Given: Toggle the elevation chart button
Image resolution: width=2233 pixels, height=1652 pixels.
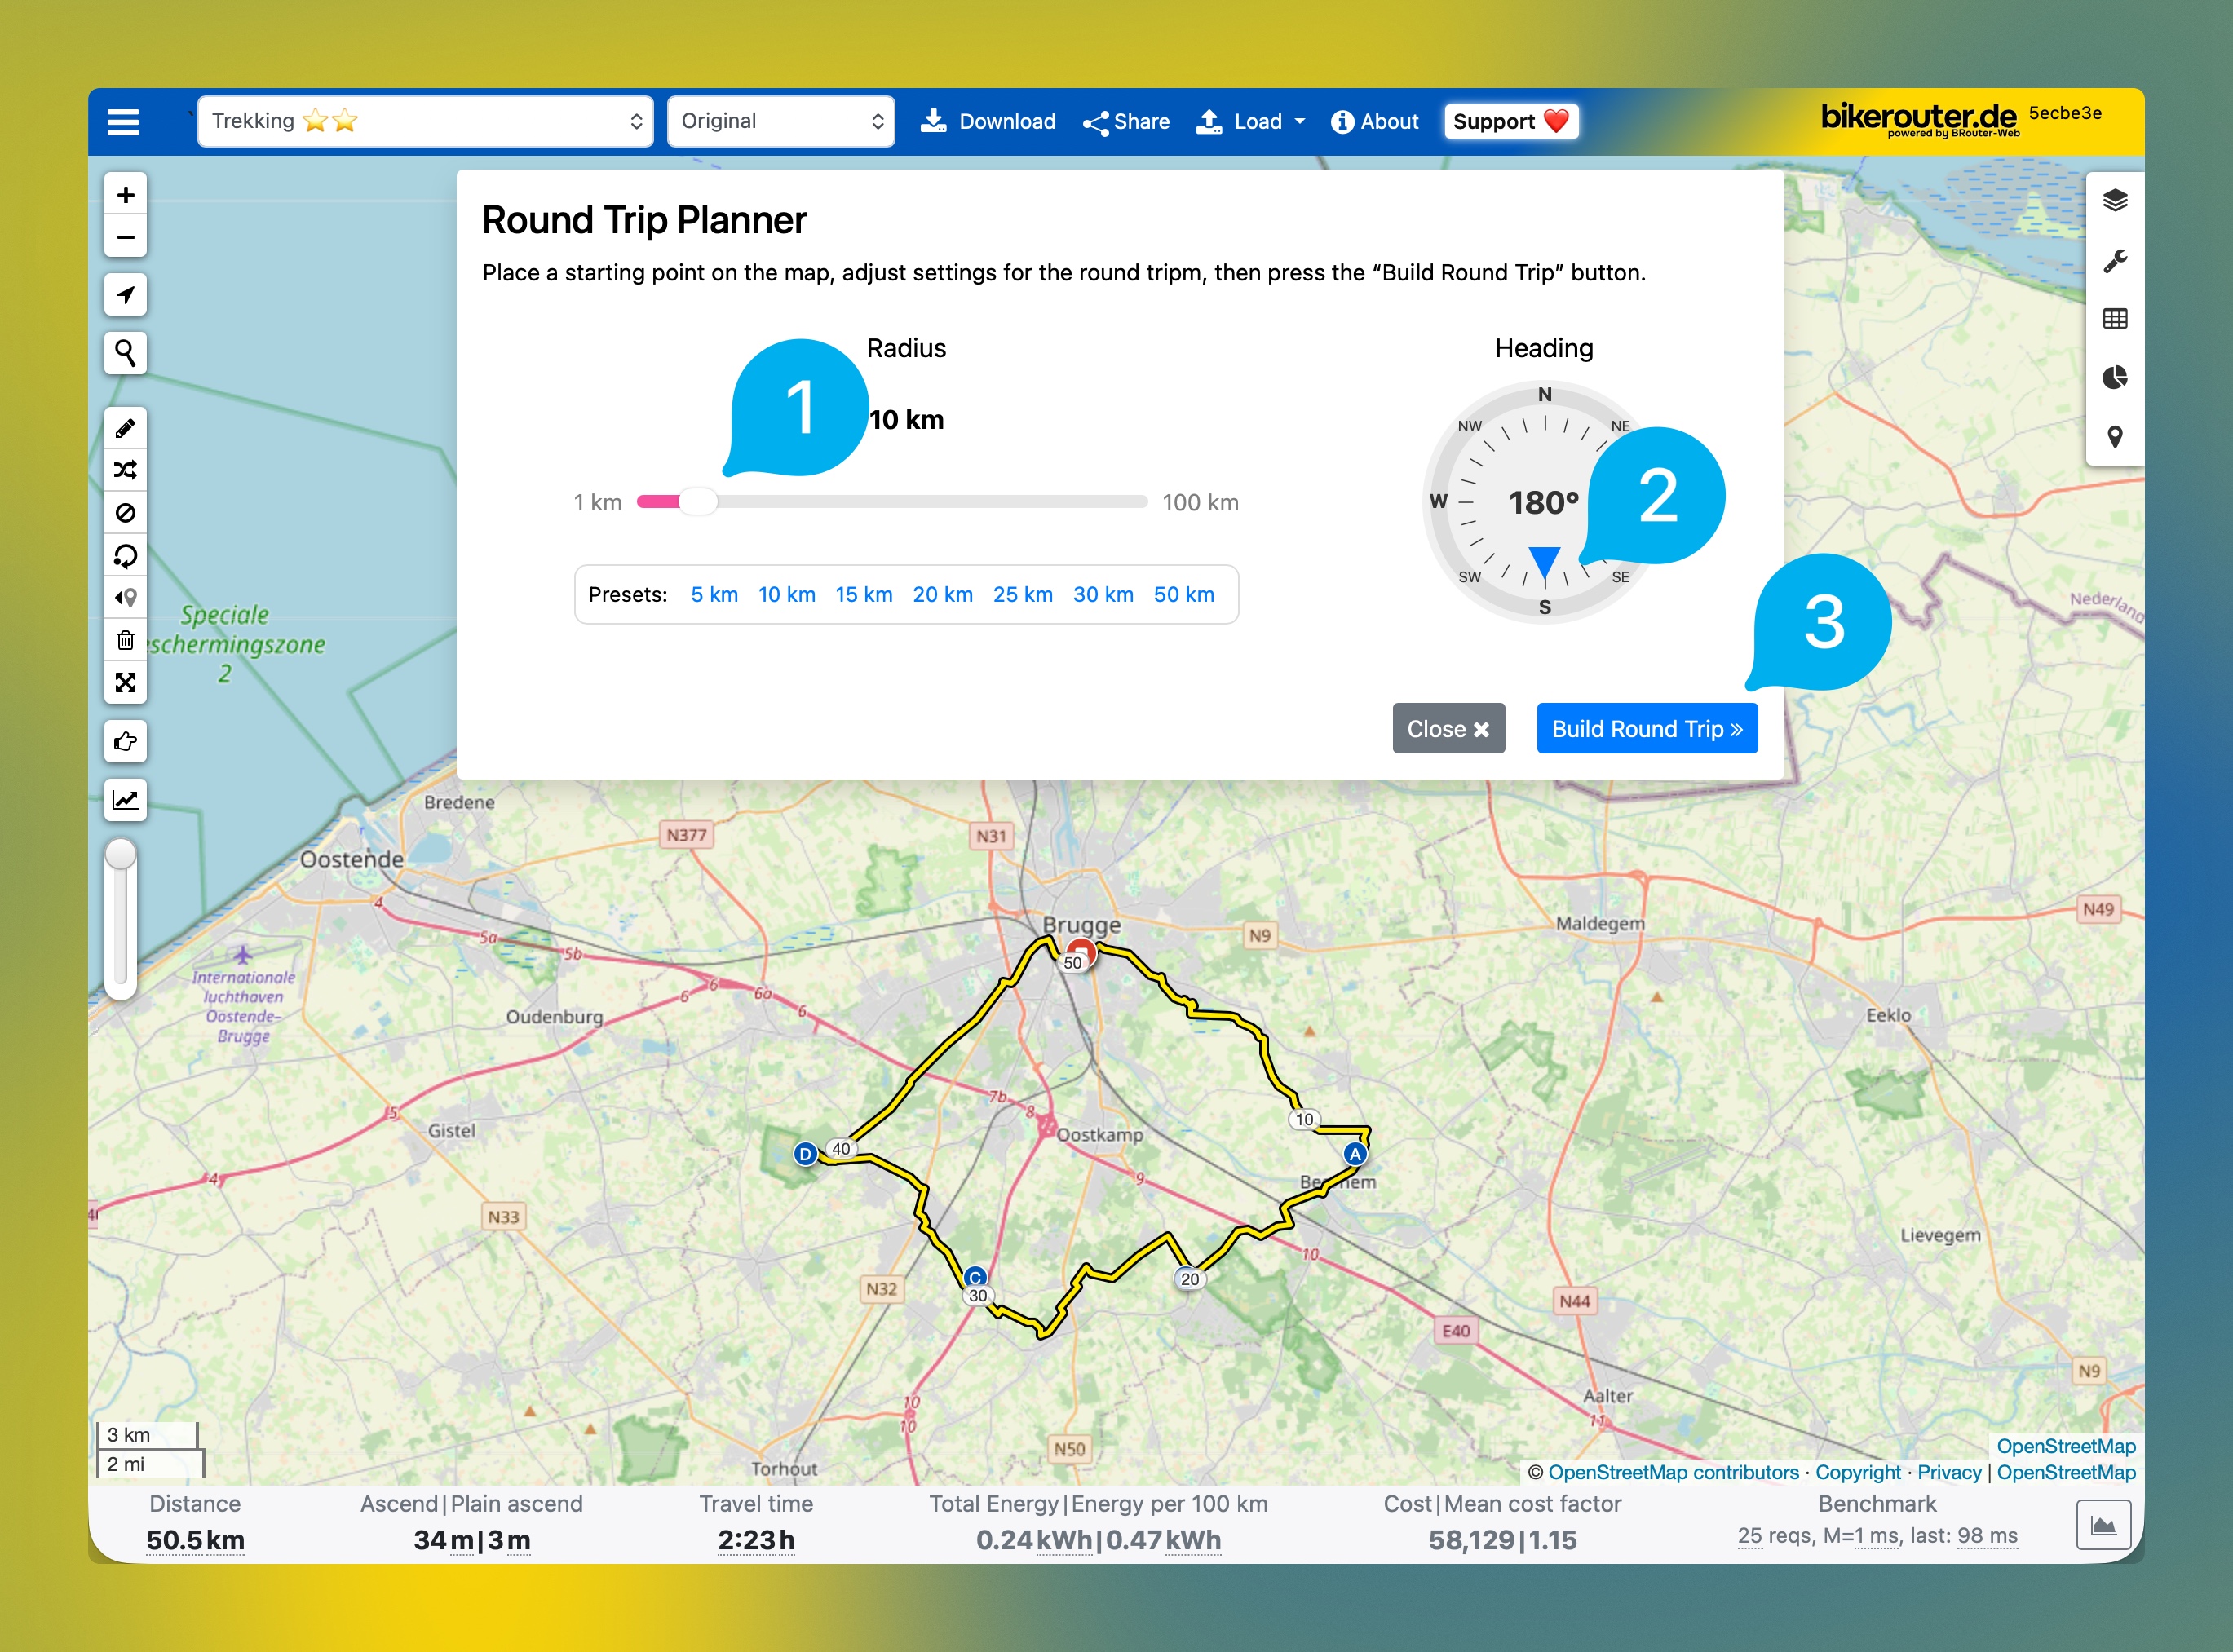Looking at the screenshot, I should point(125,800).
